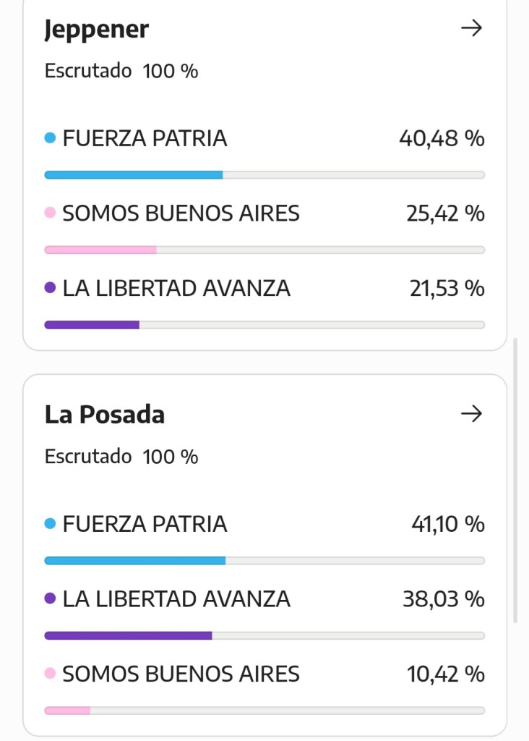Click LA LIBERTAD AVANZA label in La Posada
The height and width of the screenshot is (741, 529).
click(x=176, y=599)
